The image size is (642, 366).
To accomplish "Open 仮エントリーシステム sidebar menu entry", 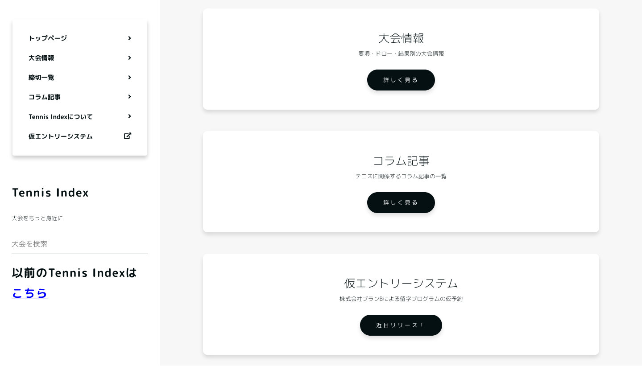I will (61, 136).
